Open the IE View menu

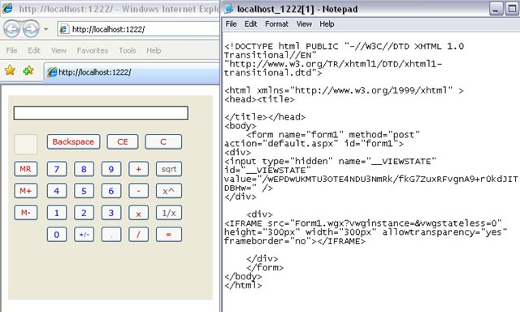[58, 50]
